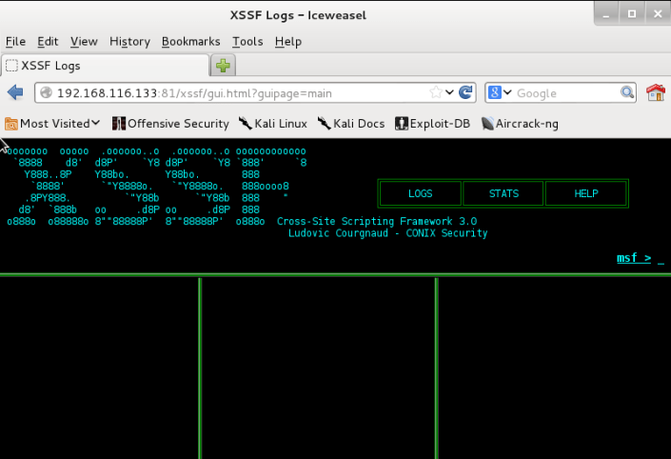671x459 pixels.
Task: Click the search magnifier icon
Action: (x=627, y=92)
